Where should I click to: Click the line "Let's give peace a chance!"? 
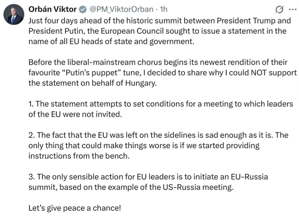[75, 208]
